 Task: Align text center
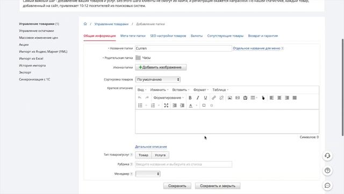click(279, 98)
